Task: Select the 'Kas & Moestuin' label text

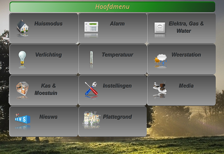Action: coord(46,89)
